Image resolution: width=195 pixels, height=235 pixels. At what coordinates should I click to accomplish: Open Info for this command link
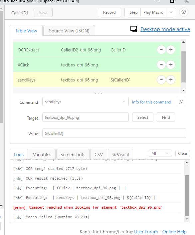click(x=151, y=102)
